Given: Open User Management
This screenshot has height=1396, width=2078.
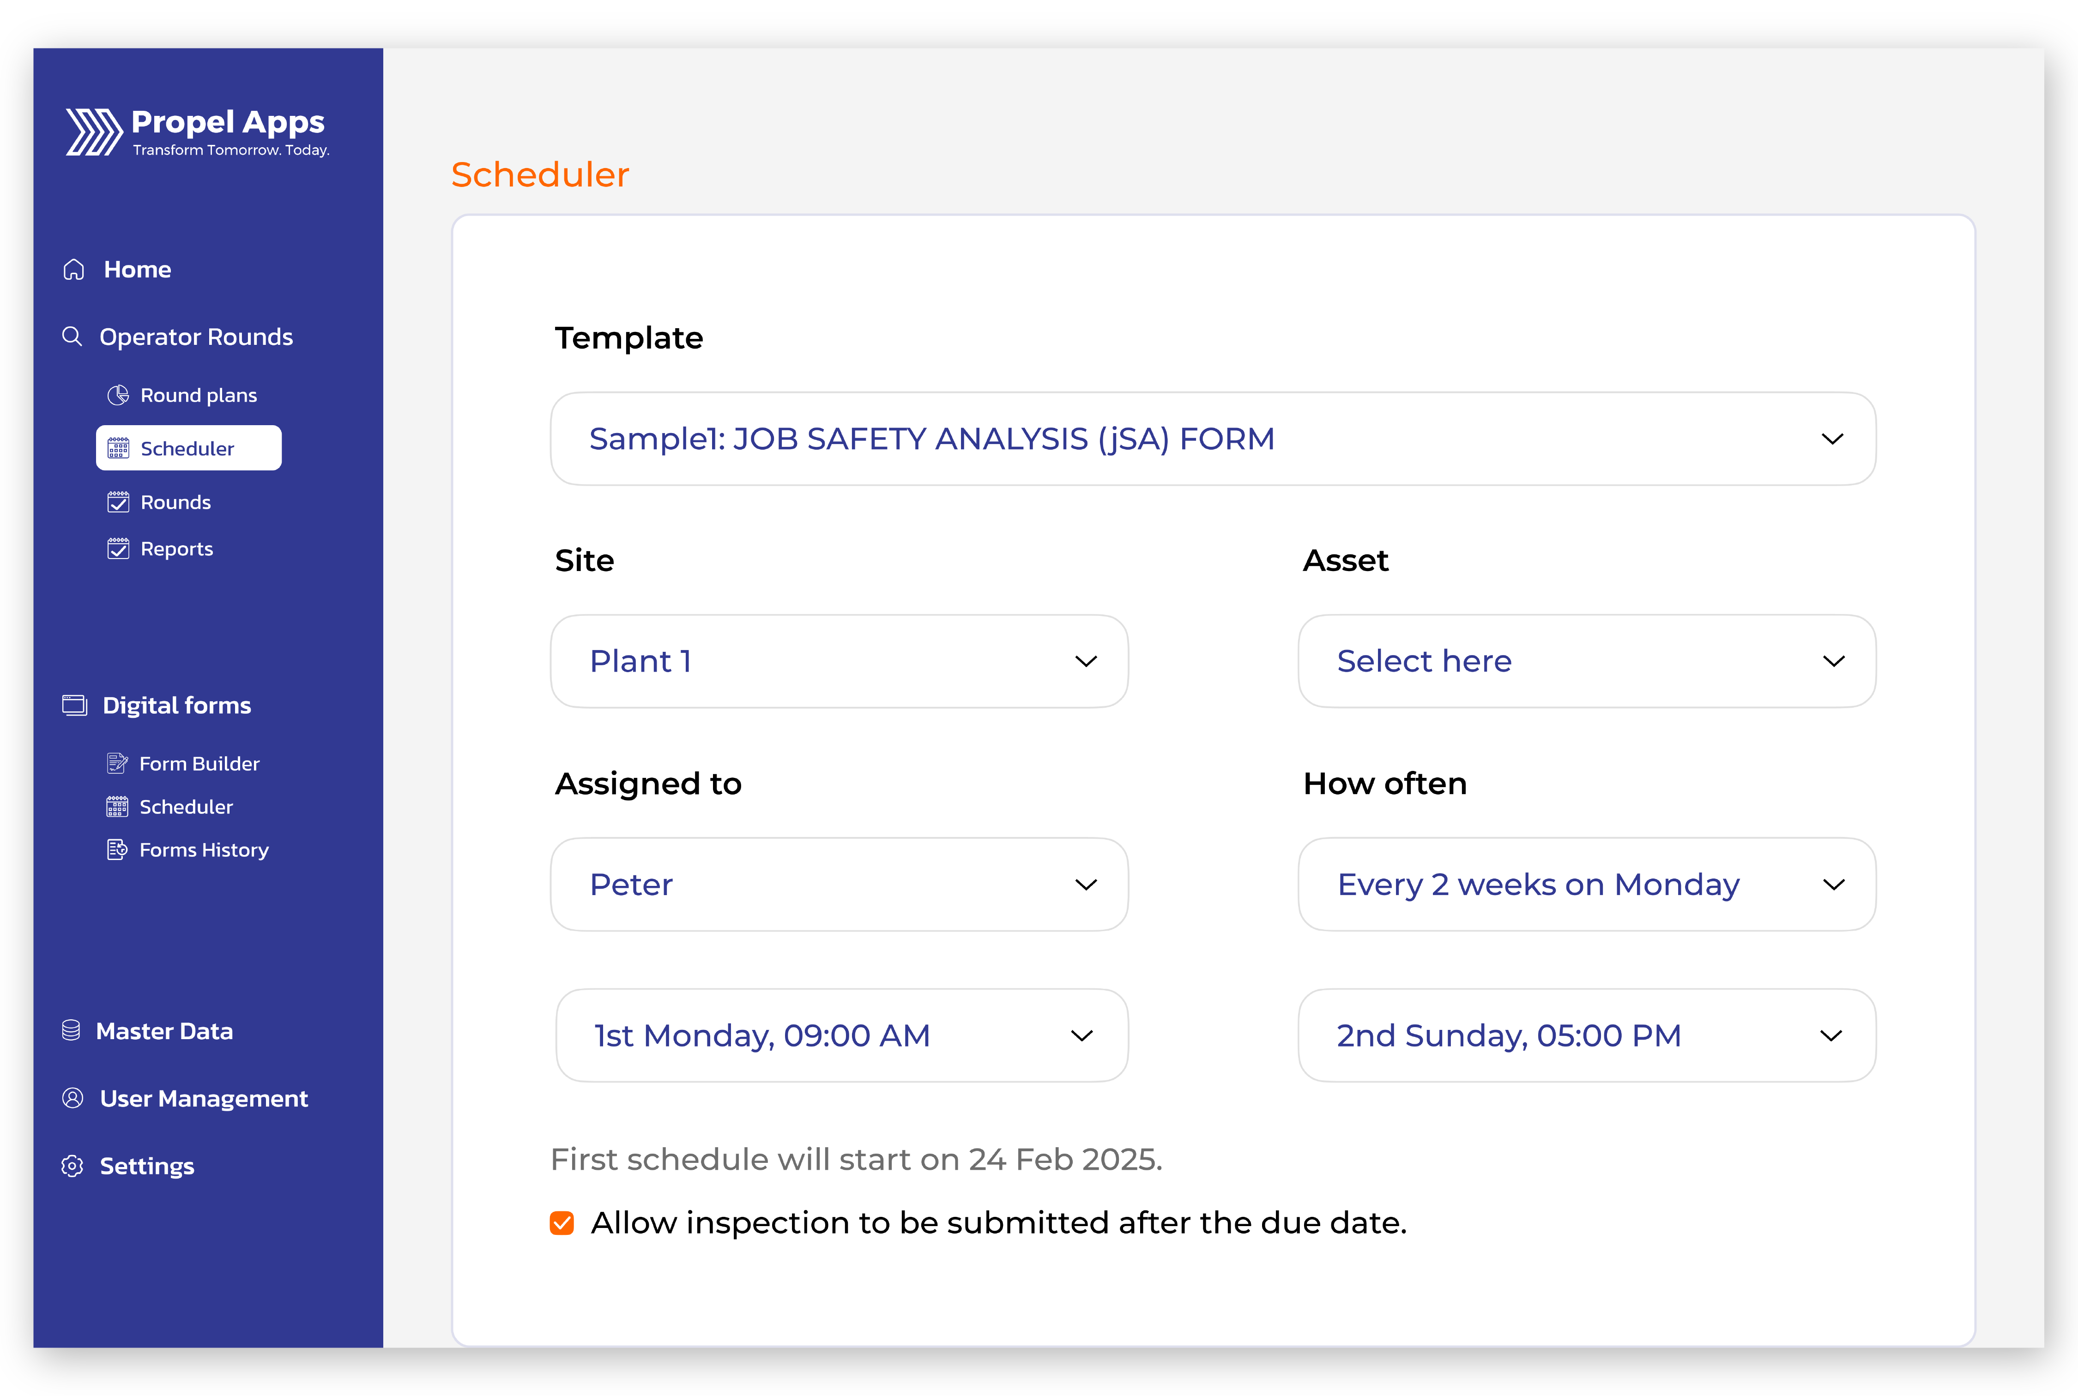Looking at the screenshot, I should (204, 1099).
